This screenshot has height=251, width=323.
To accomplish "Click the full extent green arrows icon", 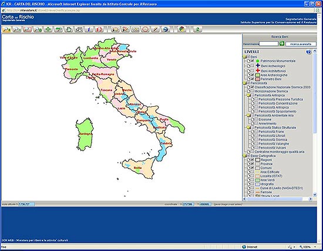I will pyautogui.click(x=48, y=29).
